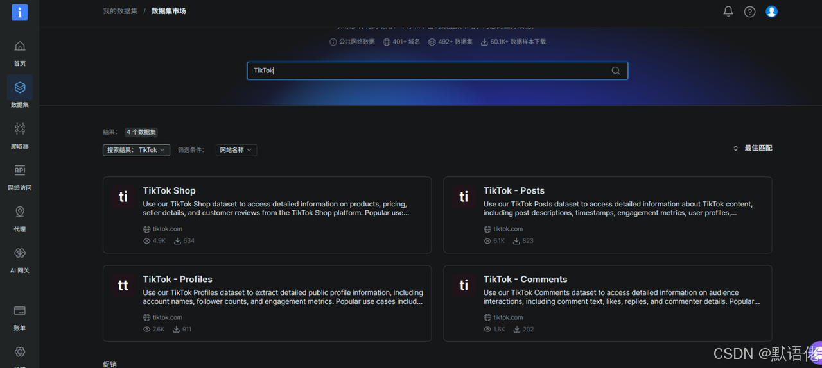The width and height of the screenshot is (822, 368).
Task: Open the TikTok - Profiles dataset title
Action: click(x=177, y=279)
